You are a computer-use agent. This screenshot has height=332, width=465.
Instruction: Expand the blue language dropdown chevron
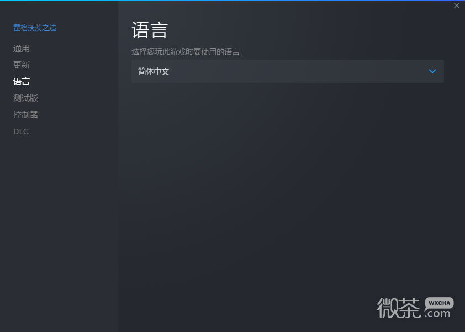click(432, 71)
